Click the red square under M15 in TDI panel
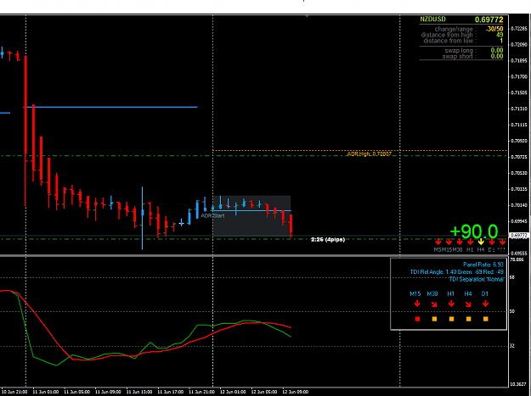The image size is (531, 396). pyautogui.click(x=417, y=319)
